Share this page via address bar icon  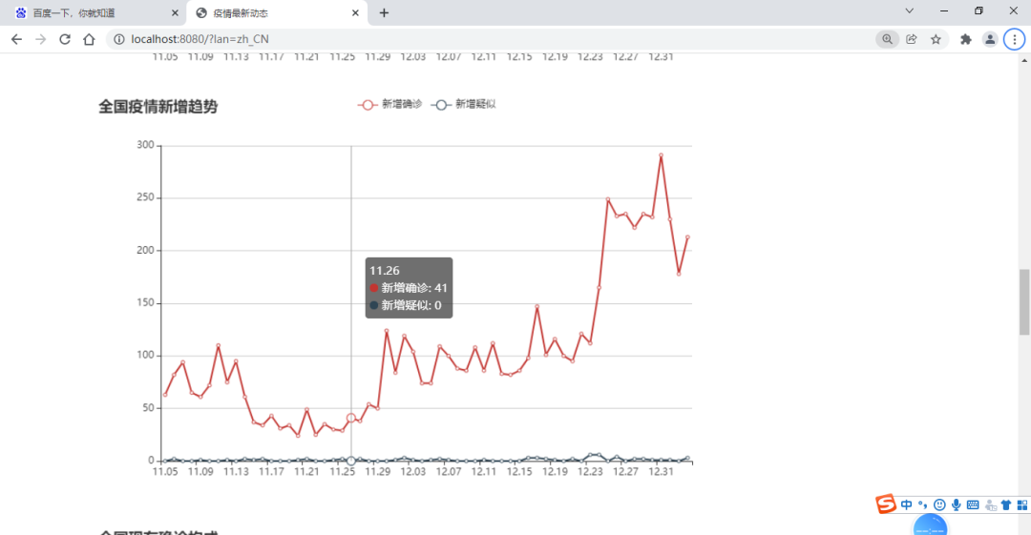coord(912,39)
